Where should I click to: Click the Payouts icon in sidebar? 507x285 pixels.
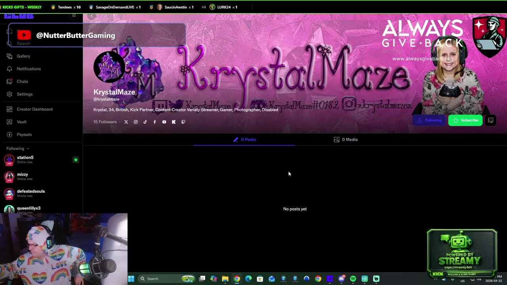pos(10,135)
